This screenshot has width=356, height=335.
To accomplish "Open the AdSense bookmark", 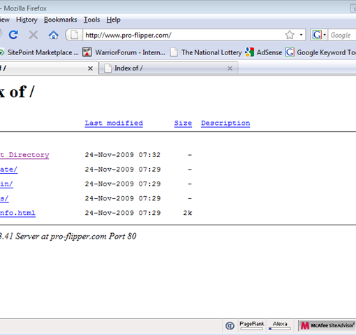I will pyautogui.click(x=264, y=52).
